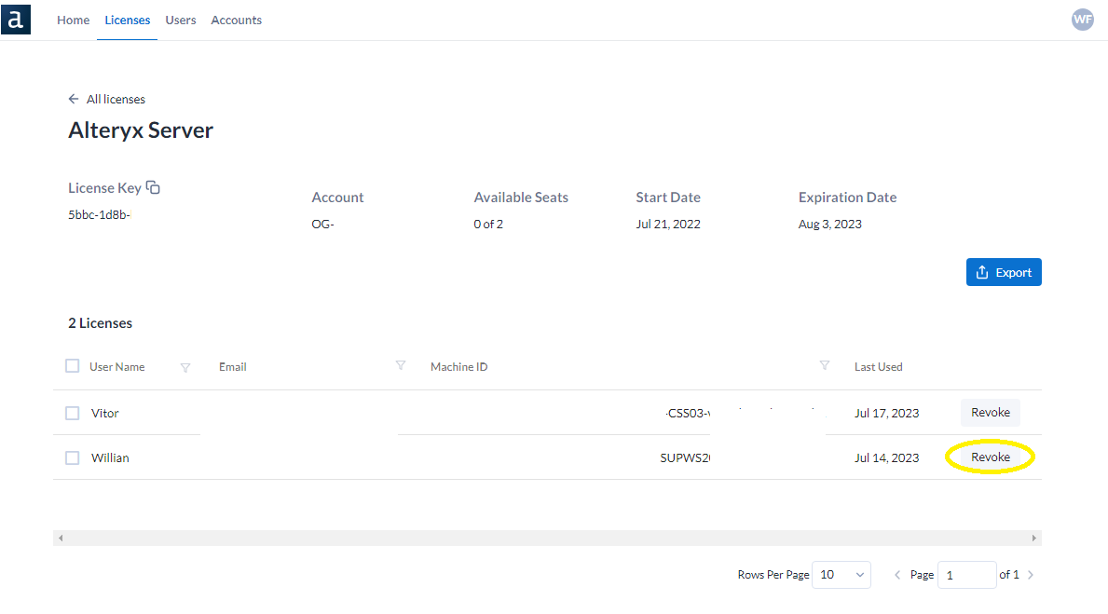Image resolution: width=1108 pixels, height=614 pixels.
Task: Click the CSS03 machine ID cell
Action: point(689,414)
